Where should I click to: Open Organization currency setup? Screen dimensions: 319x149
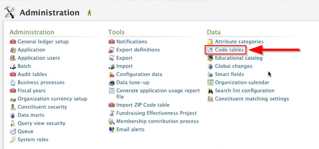coord(52,99)
